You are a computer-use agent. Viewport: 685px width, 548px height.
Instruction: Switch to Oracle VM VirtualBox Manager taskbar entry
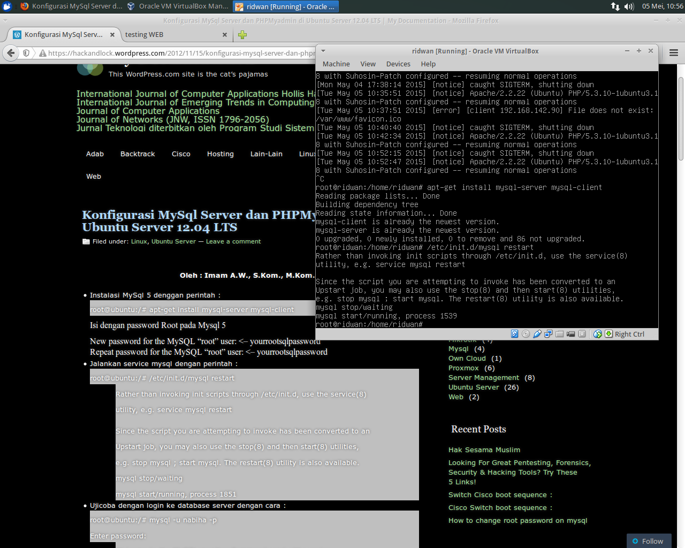tap(178, 6)
